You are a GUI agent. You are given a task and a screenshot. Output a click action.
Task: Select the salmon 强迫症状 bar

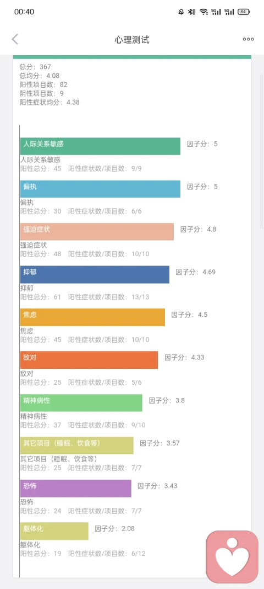(x=97, y=232)
